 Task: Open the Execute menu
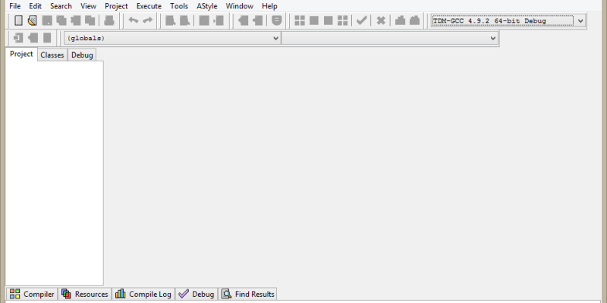tap(149, 6)
